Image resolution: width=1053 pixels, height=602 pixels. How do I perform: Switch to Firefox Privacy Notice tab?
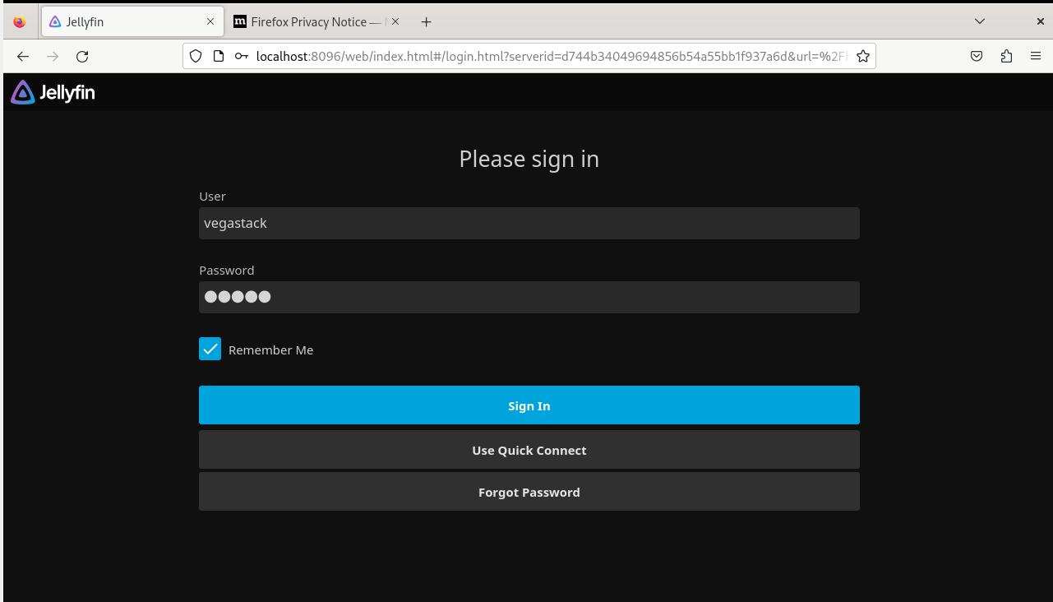coord(308,22)
